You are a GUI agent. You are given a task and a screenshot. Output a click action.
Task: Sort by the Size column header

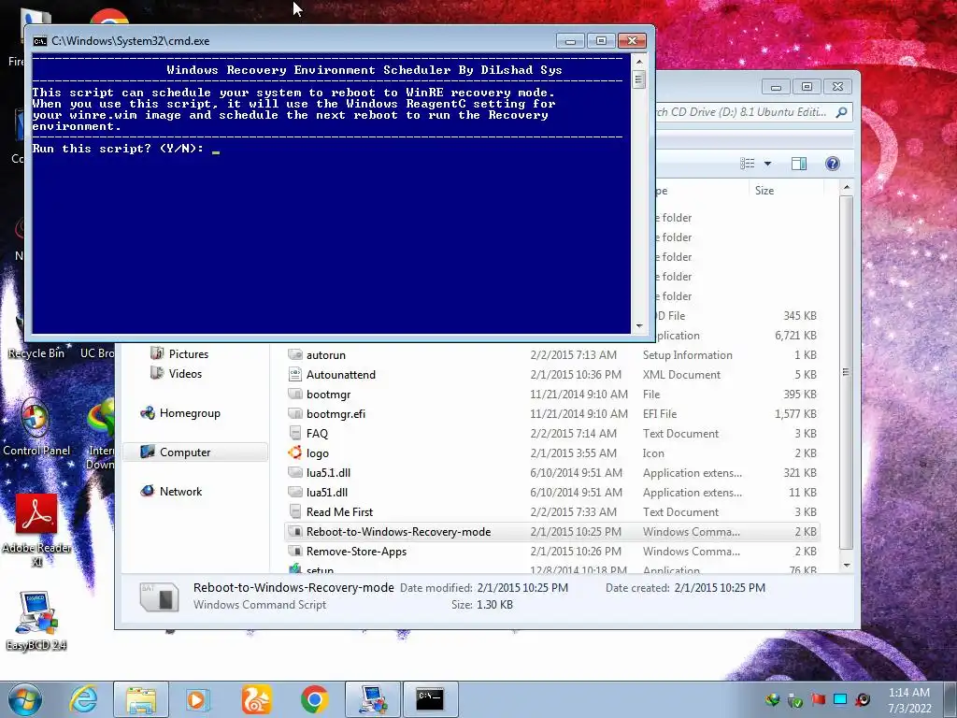pyautogui.click(x=786, y=191)
